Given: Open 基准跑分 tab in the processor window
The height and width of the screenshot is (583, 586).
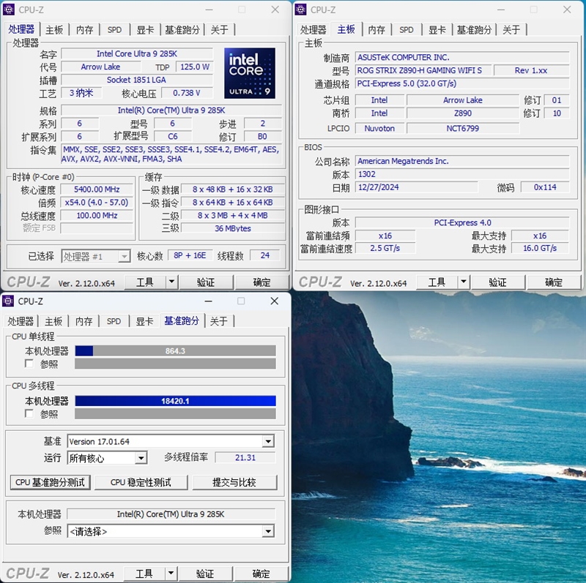Looking at the screenshot, I should (182, 30).
